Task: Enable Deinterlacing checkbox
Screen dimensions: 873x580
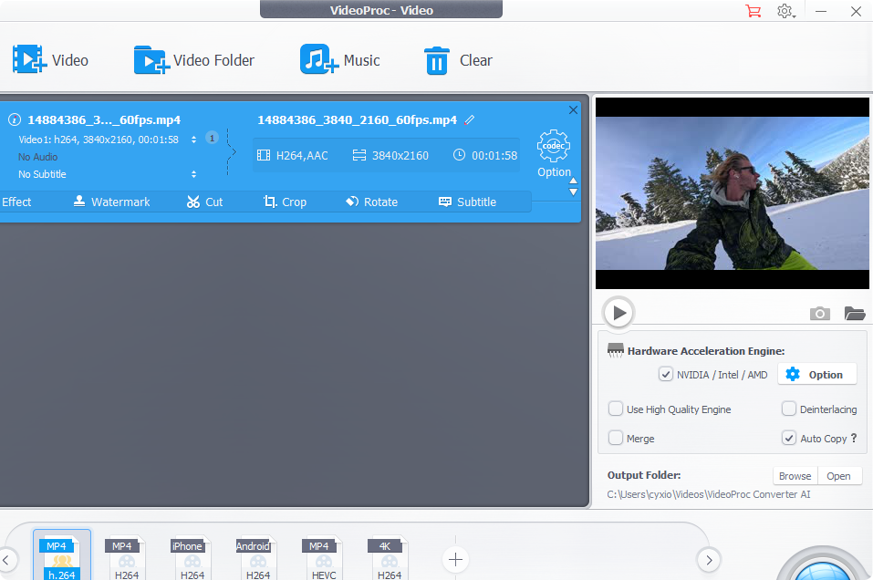Action: [x=788, y=409]
